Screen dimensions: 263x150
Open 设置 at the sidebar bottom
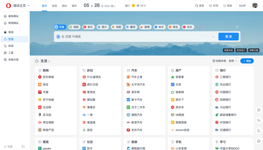(9, 146)
